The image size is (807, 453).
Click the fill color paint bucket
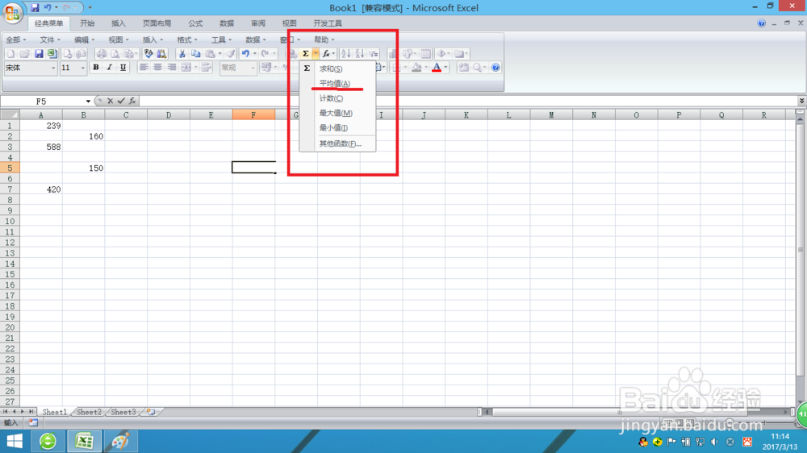pos(417,68)
